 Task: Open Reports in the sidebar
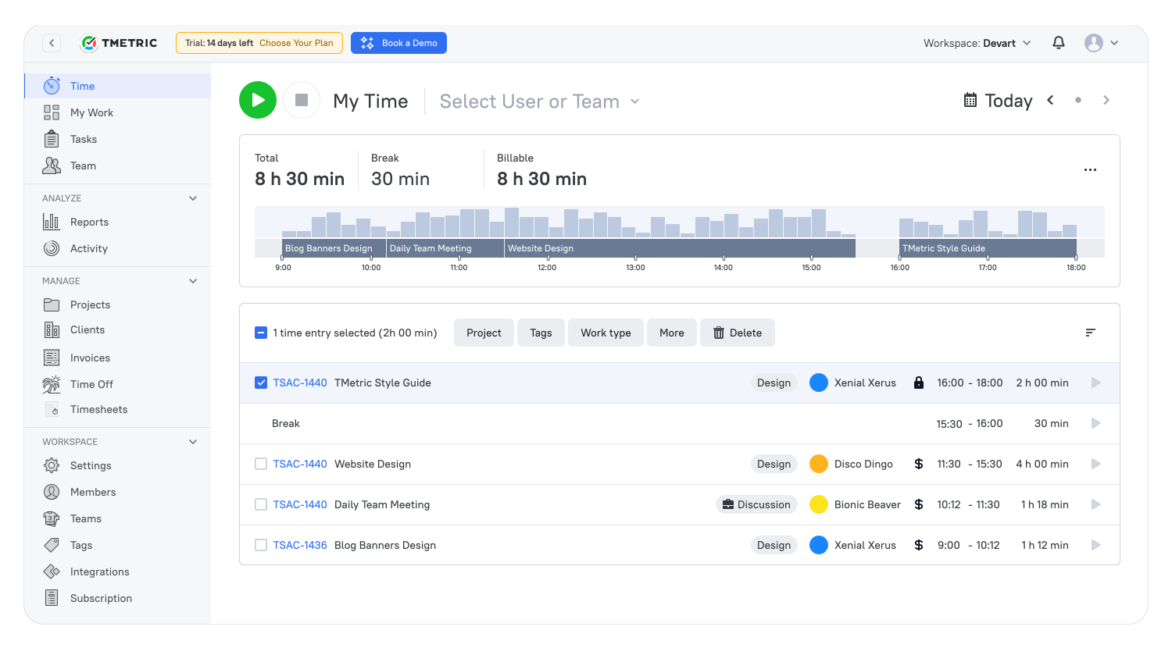pos(89,222)
